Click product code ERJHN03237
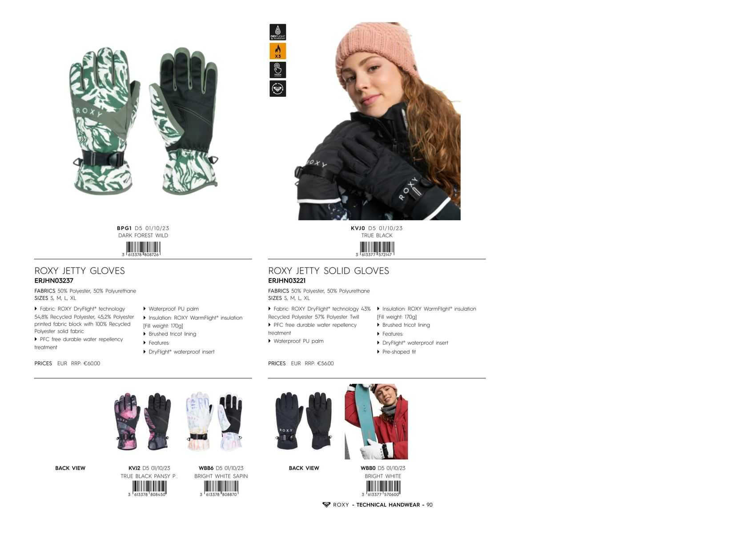The height and width of the screenshot is (533, 755). click(x=54, y=281)
